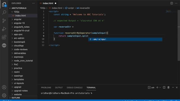Place cursor in the terminal prompt line
This screenshot has width=180, height=101.
tap(66, 93)
